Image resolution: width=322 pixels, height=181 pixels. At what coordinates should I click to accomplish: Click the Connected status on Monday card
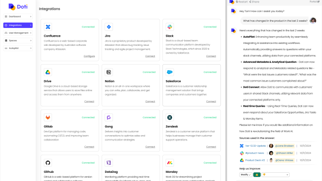[210, 163]
